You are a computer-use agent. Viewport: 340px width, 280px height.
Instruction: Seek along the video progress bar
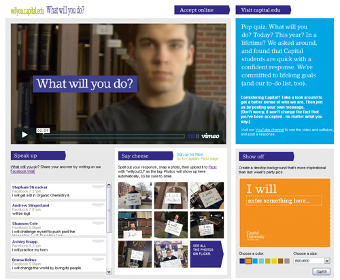click(114, 136)
